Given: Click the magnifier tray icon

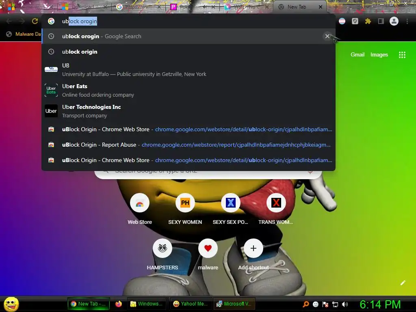Looking at the screenshot, I should pos(305,304).
